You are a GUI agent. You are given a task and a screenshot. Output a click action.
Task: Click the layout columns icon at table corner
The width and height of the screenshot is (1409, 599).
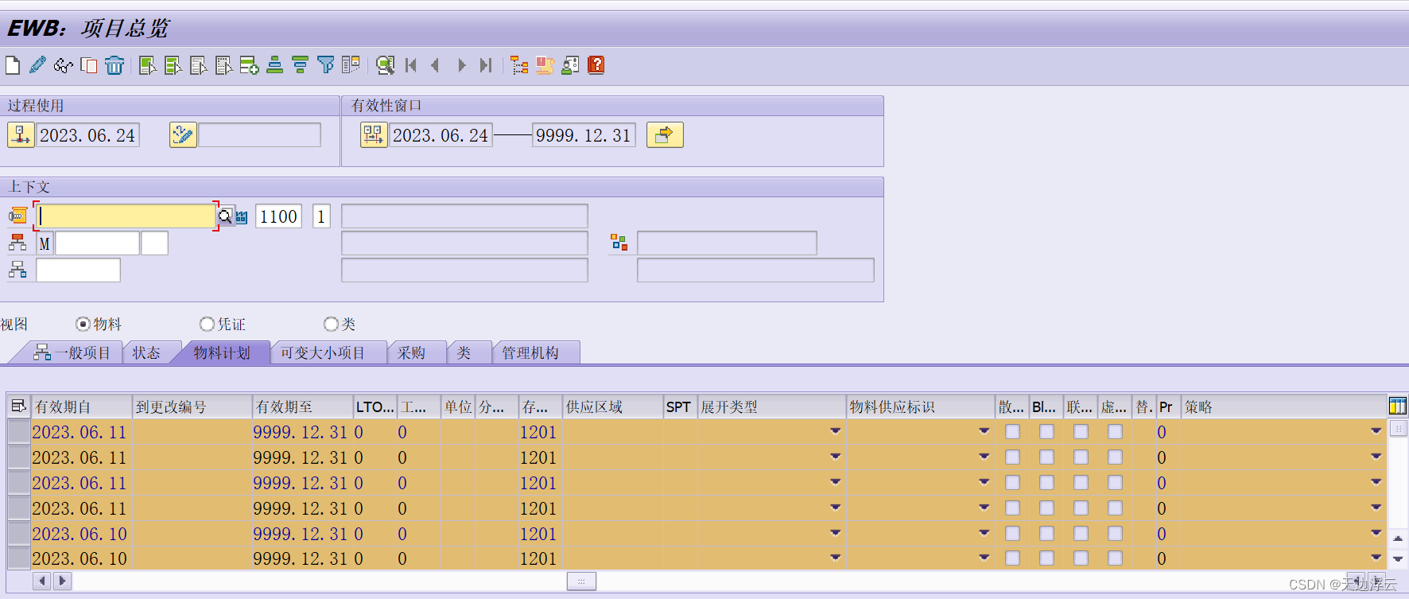(1398, 406)
